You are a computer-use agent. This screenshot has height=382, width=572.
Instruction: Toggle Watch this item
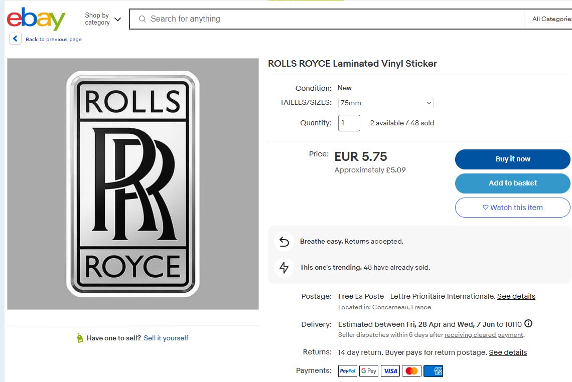(512, 208)
